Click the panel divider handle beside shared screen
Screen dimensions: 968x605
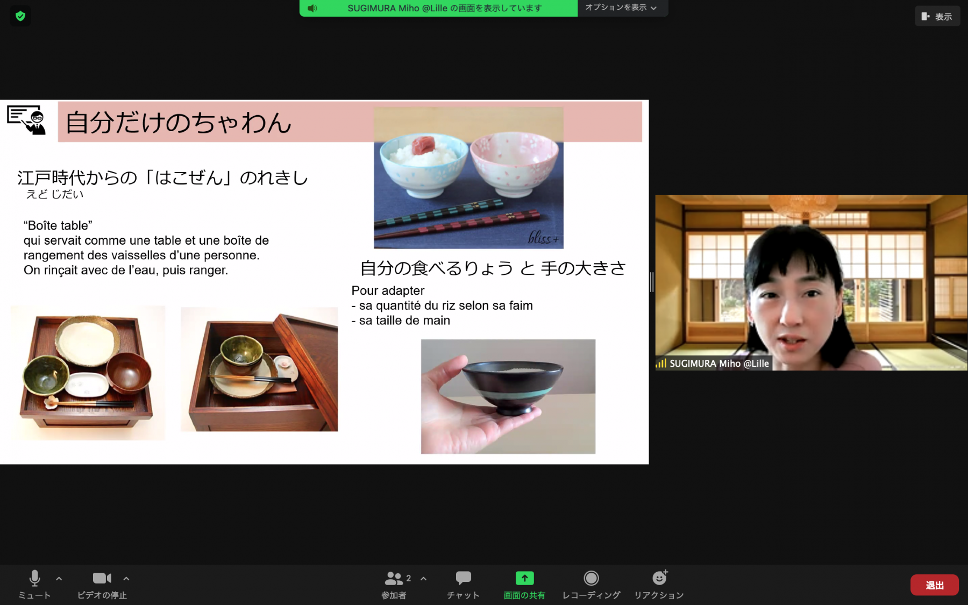pyautogui.click(x=652, y=282)
